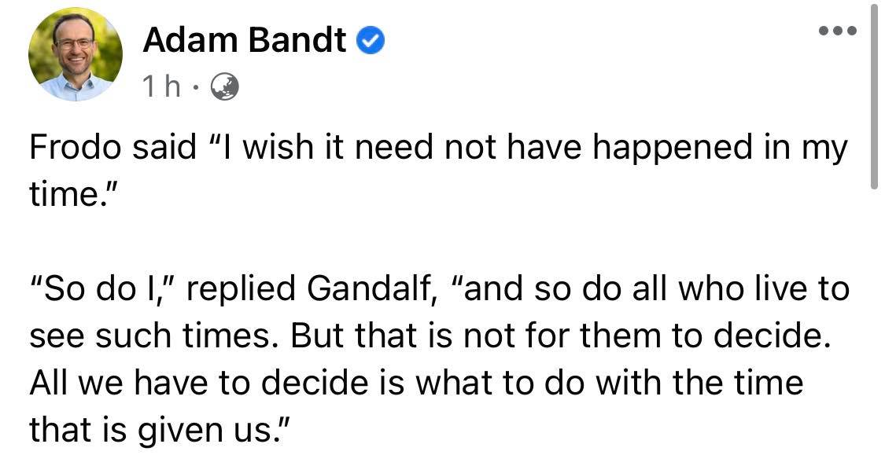Image resolution: width=885 pixels, height=455 pixels.
Task: Click the blue verified badge
Action: [371, 42]
